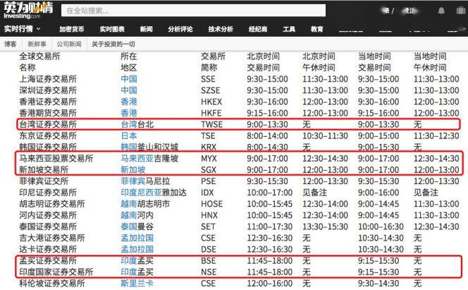Click the KRX abbreviation cell
The height and width of the screenshot is (290, 468).
coord(209,147)
